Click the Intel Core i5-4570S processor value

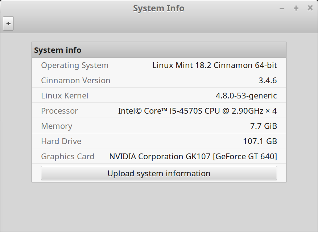(x=197, y=111)
